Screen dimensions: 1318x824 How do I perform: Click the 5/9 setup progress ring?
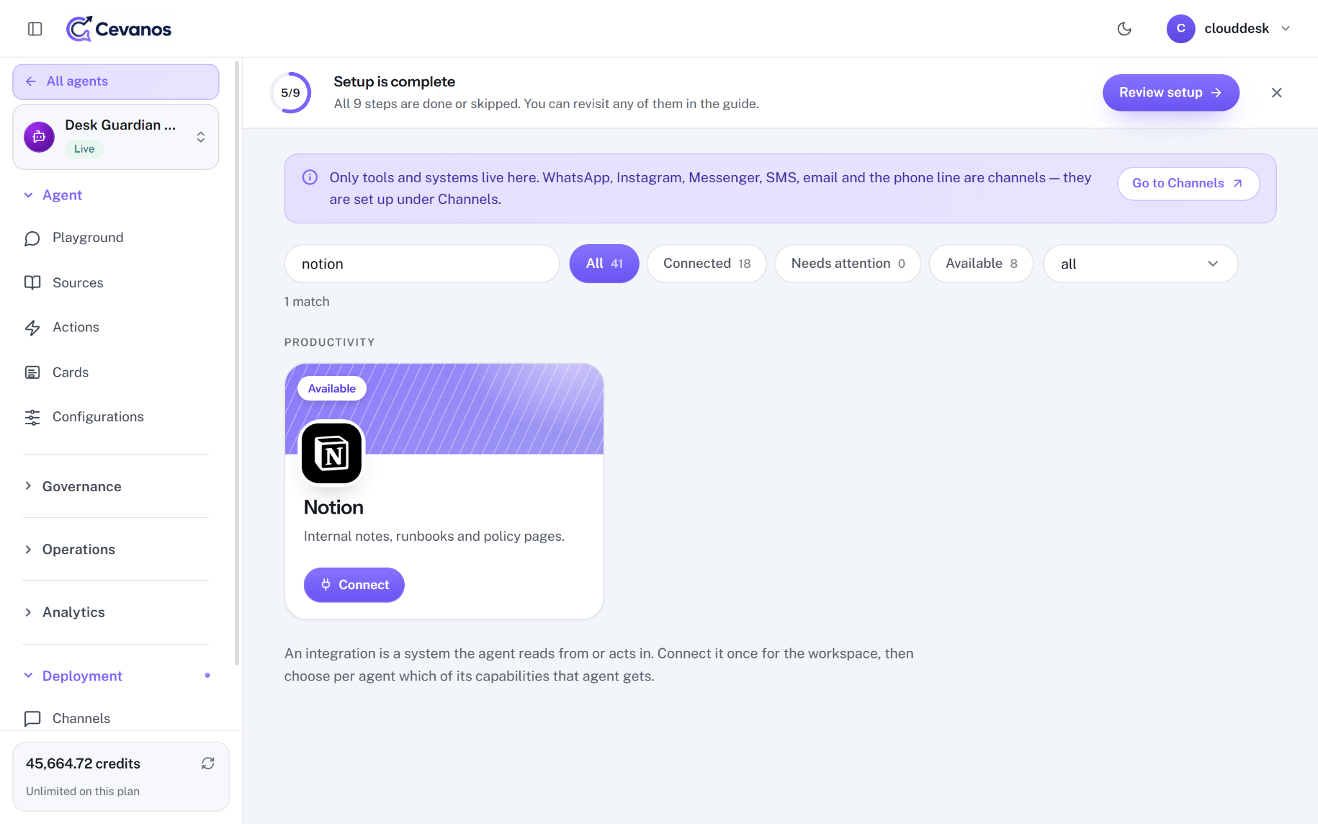290,93
